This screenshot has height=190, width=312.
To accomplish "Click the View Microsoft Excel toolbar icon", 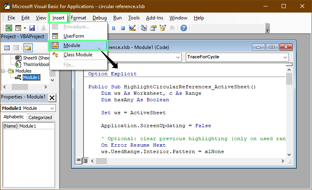I will [x=9, y=28].
